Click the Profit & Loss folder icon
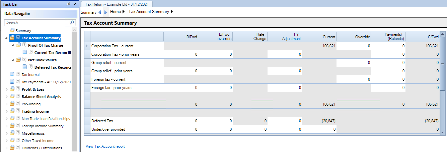Screen dimensions: 447x152 click(12, 89)
